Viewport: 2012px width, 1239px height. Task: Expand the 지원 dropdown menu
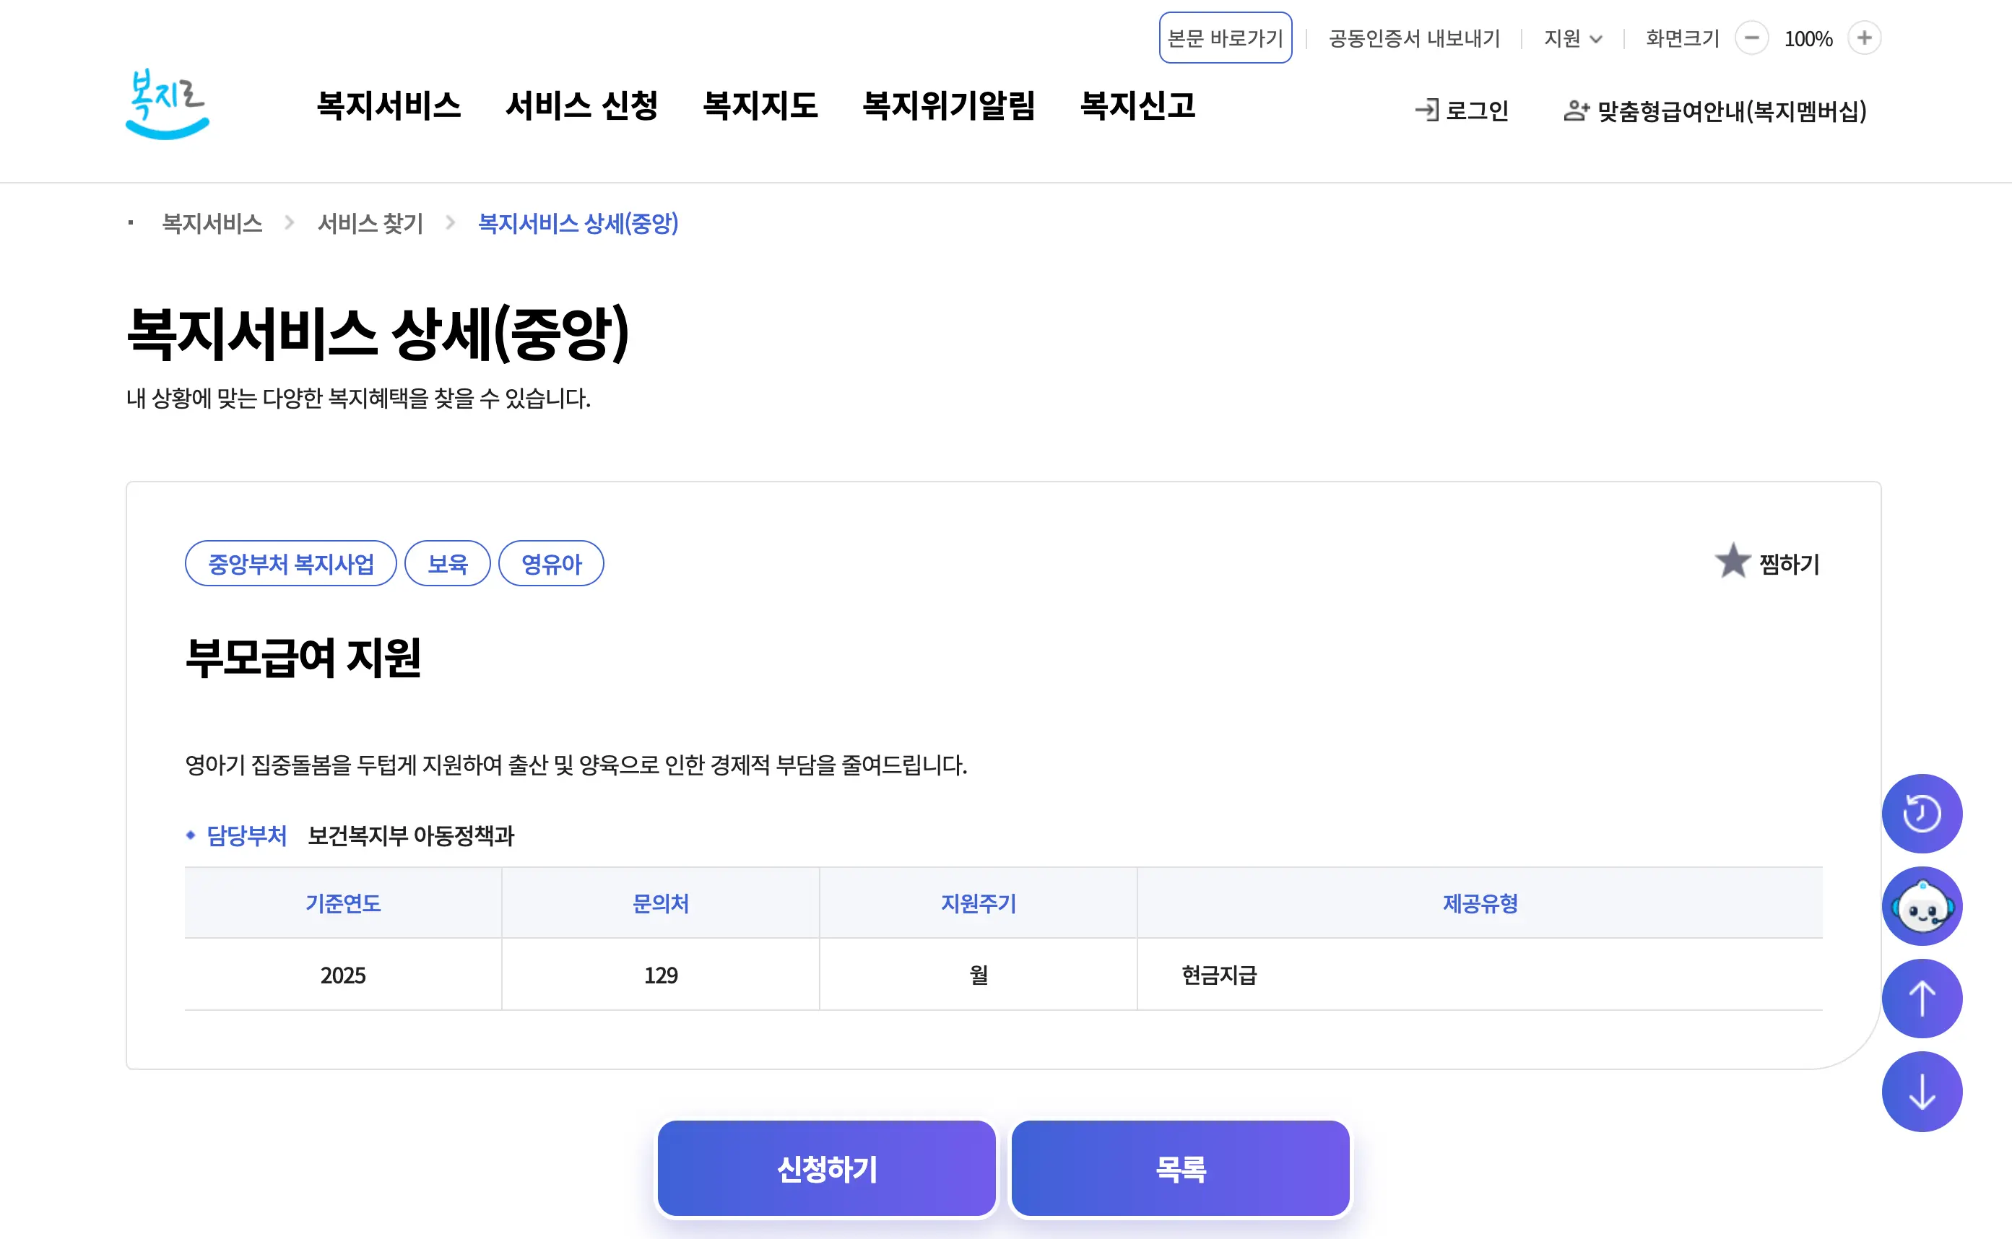1572,38
